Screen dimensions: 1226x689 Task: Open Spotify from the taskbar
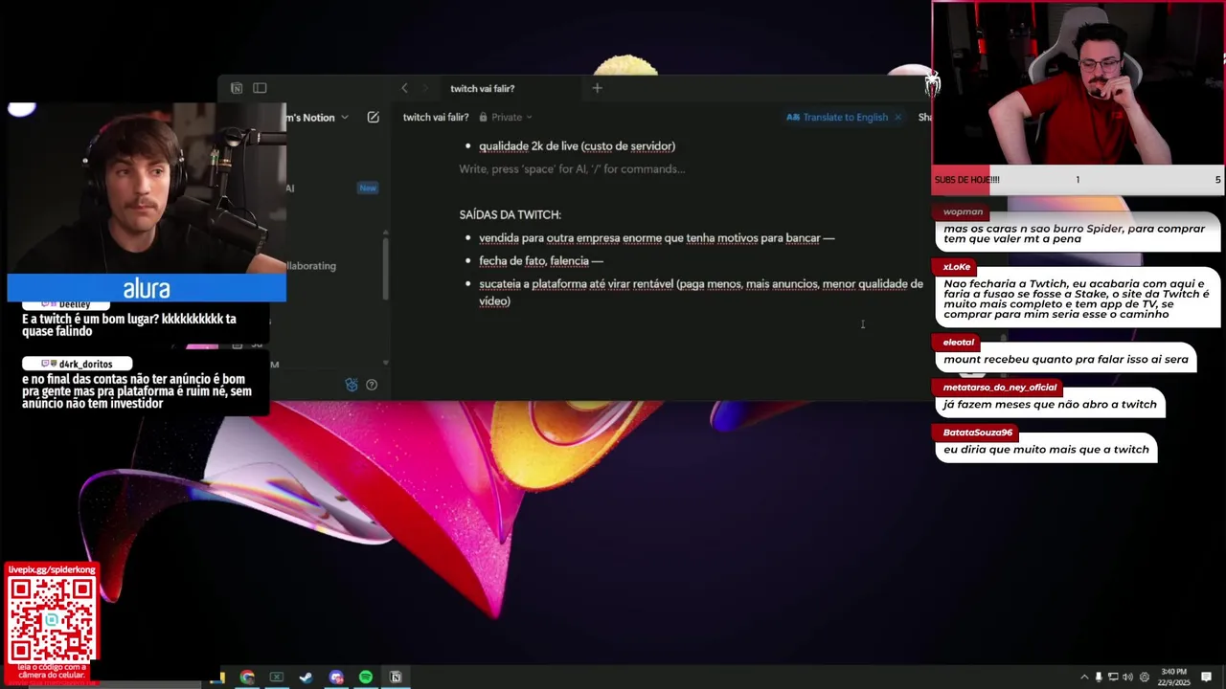tap(366, 677)
